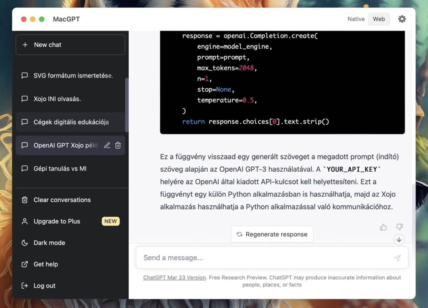Delete OpenAI GPT Xojo chat via trash icon
The image size is (428, 308).
click(118, 145)
